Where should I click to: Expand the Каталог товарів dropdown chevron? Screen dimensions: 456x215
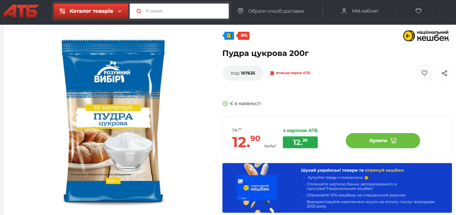coord(120,11)
